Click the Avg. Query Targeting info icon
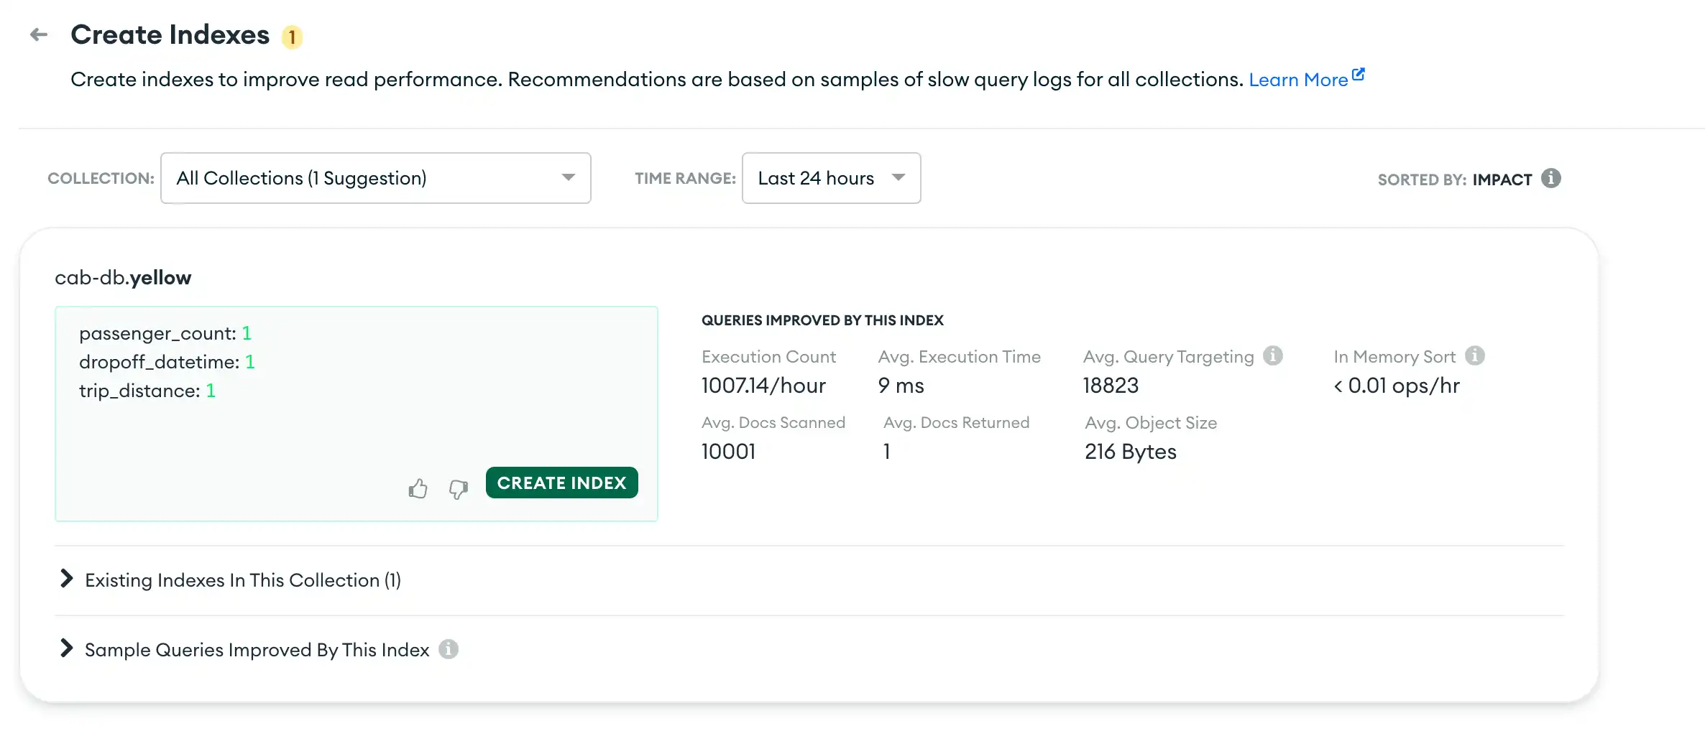The image size is (1705, 731). point(1273,355)
